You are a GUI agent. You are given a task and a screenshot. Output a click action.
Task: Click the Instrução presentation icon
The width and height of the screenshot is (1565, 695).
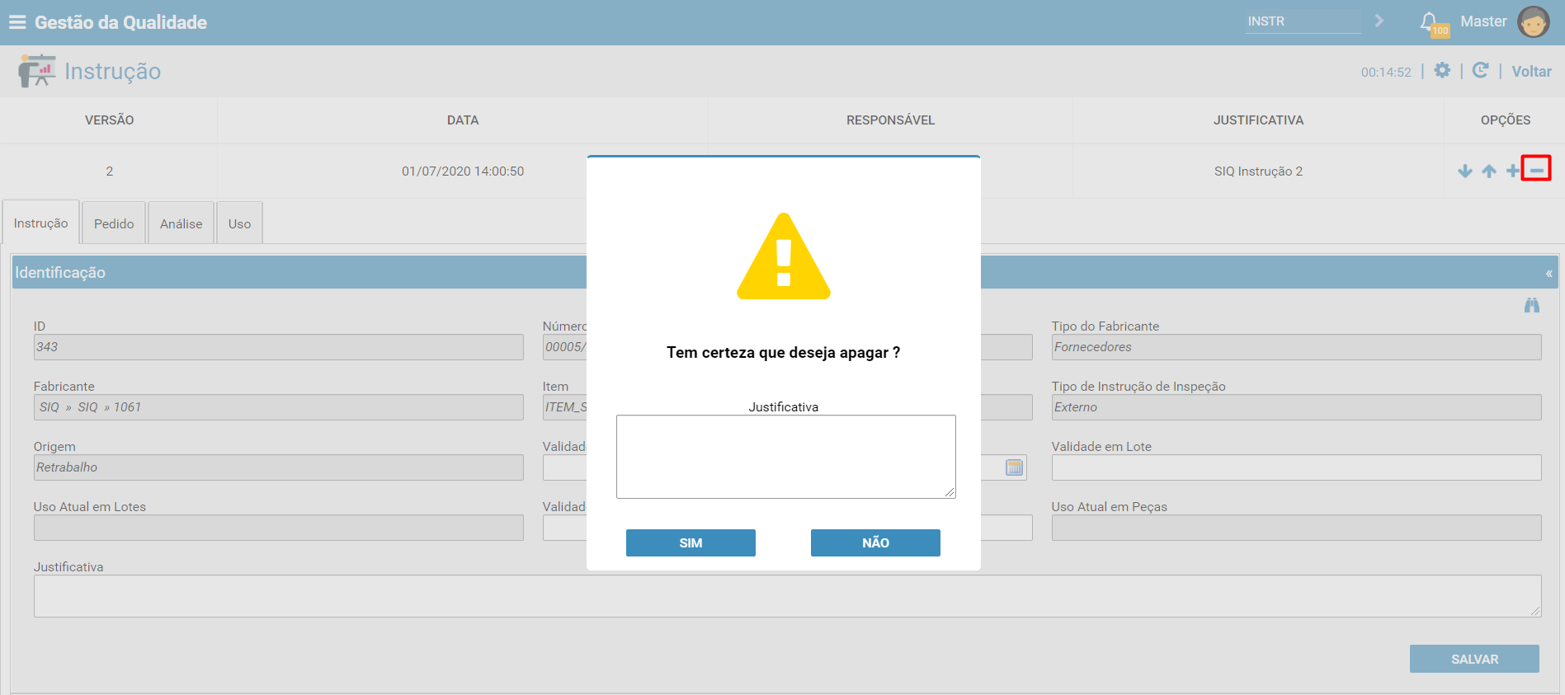(36, 71)
